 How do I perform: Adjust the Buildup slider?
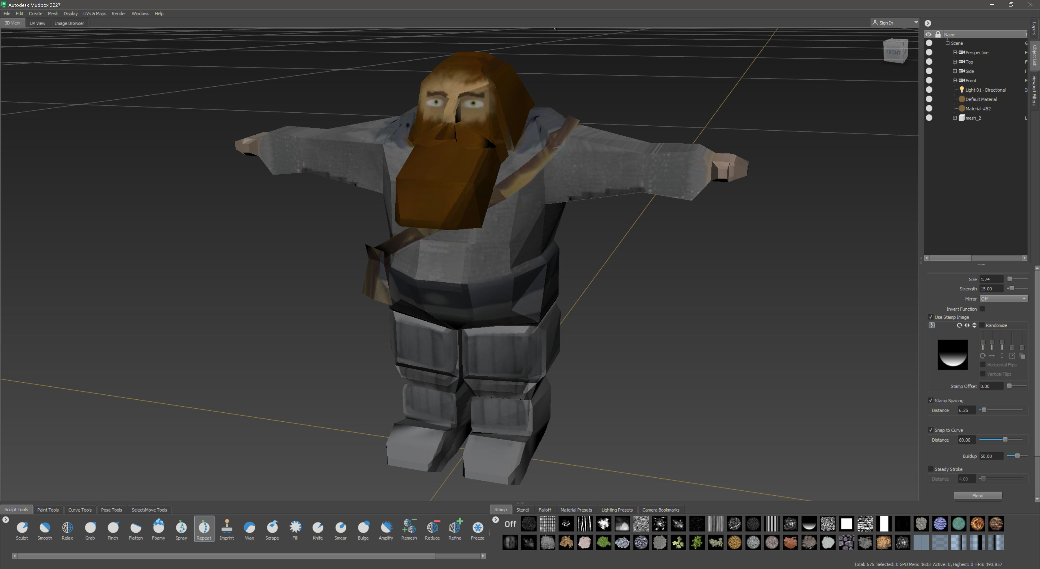click(1017, 456)
